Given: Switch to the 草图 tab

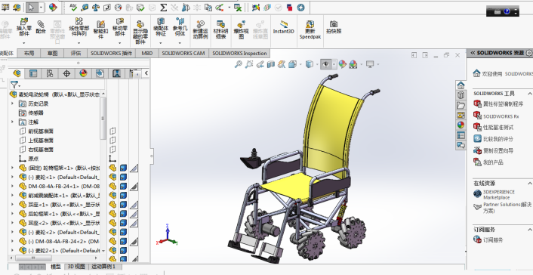Looking at the screenshot, I should [x=52, y=53].
